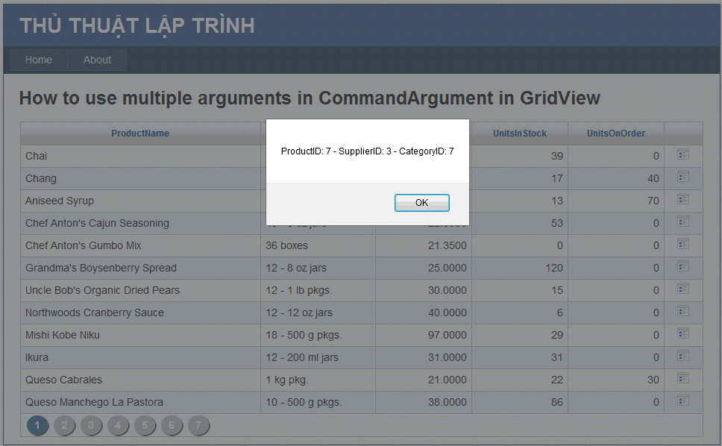Sort by UnitsOnOrder column header
The width and height of the screenshot is (722, 446).
615,134
